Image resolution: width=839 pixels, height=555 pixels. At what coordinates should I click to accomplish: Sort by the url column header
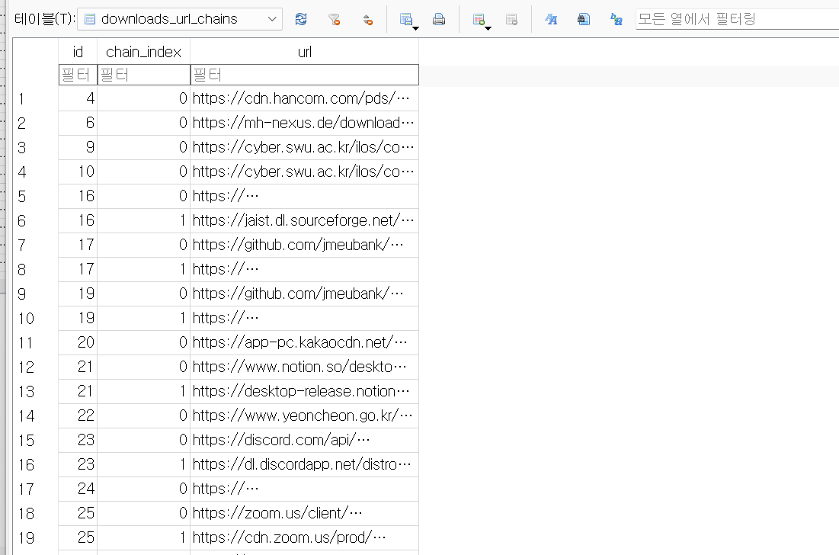305,52
